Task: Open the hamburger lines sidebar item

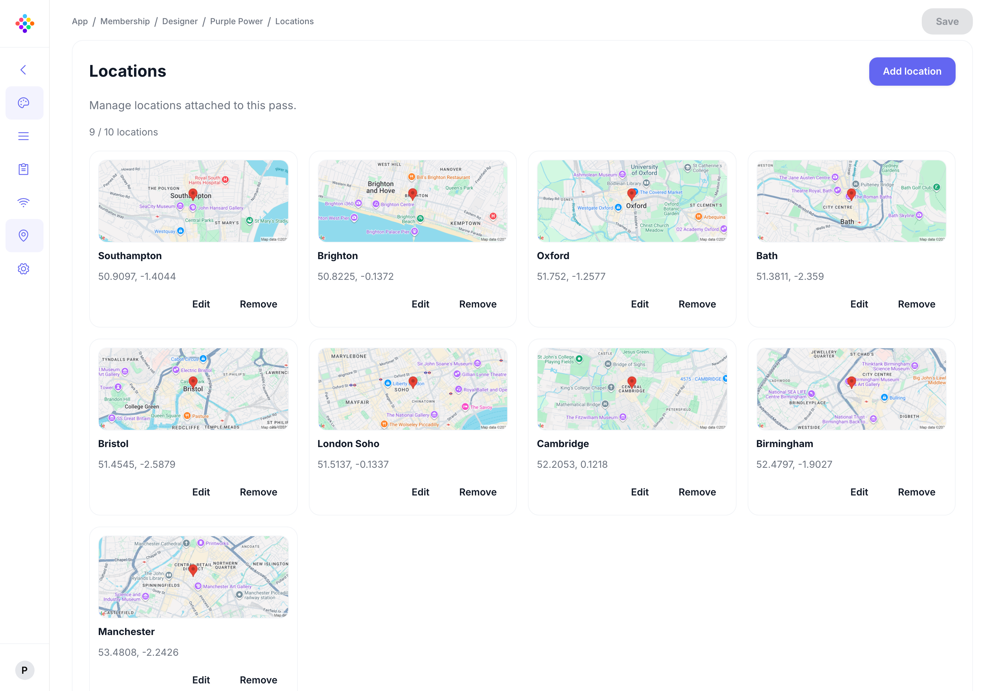Action: (23, 136)
